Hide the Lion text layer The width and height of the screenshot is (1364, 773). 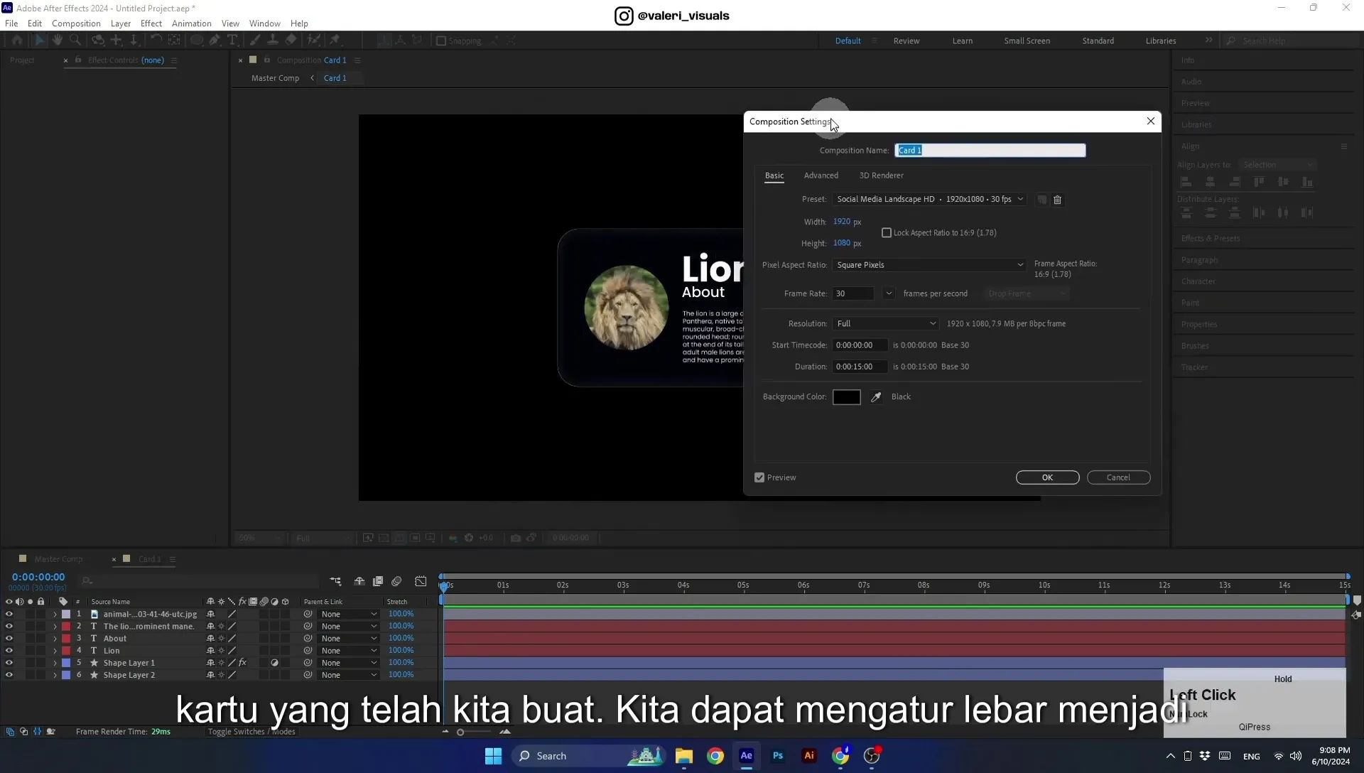point(9,651)
